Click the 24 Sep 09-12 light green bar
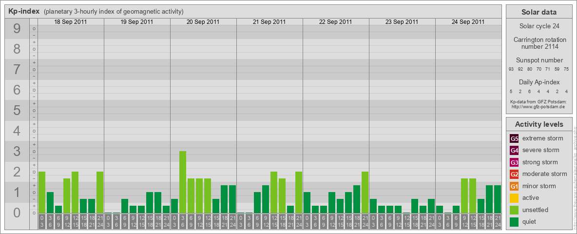Screen dimensions: 577x234 coord(464,196)
